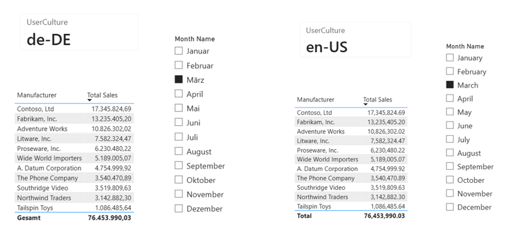
Task: Uncheck the March month checkbox
Action: [450, 85]
